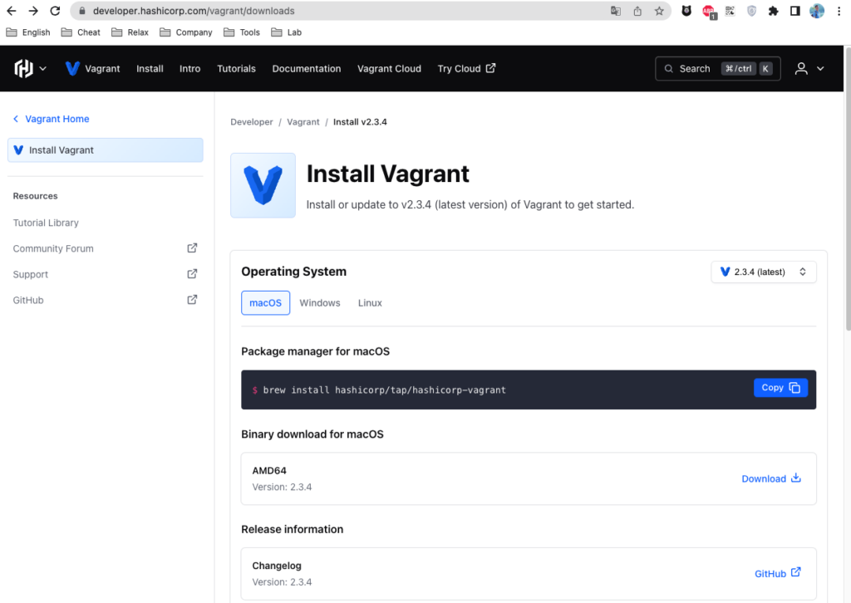Open Documentation in the top navigation
Viewport: 851px width, 603px height.
307,68
